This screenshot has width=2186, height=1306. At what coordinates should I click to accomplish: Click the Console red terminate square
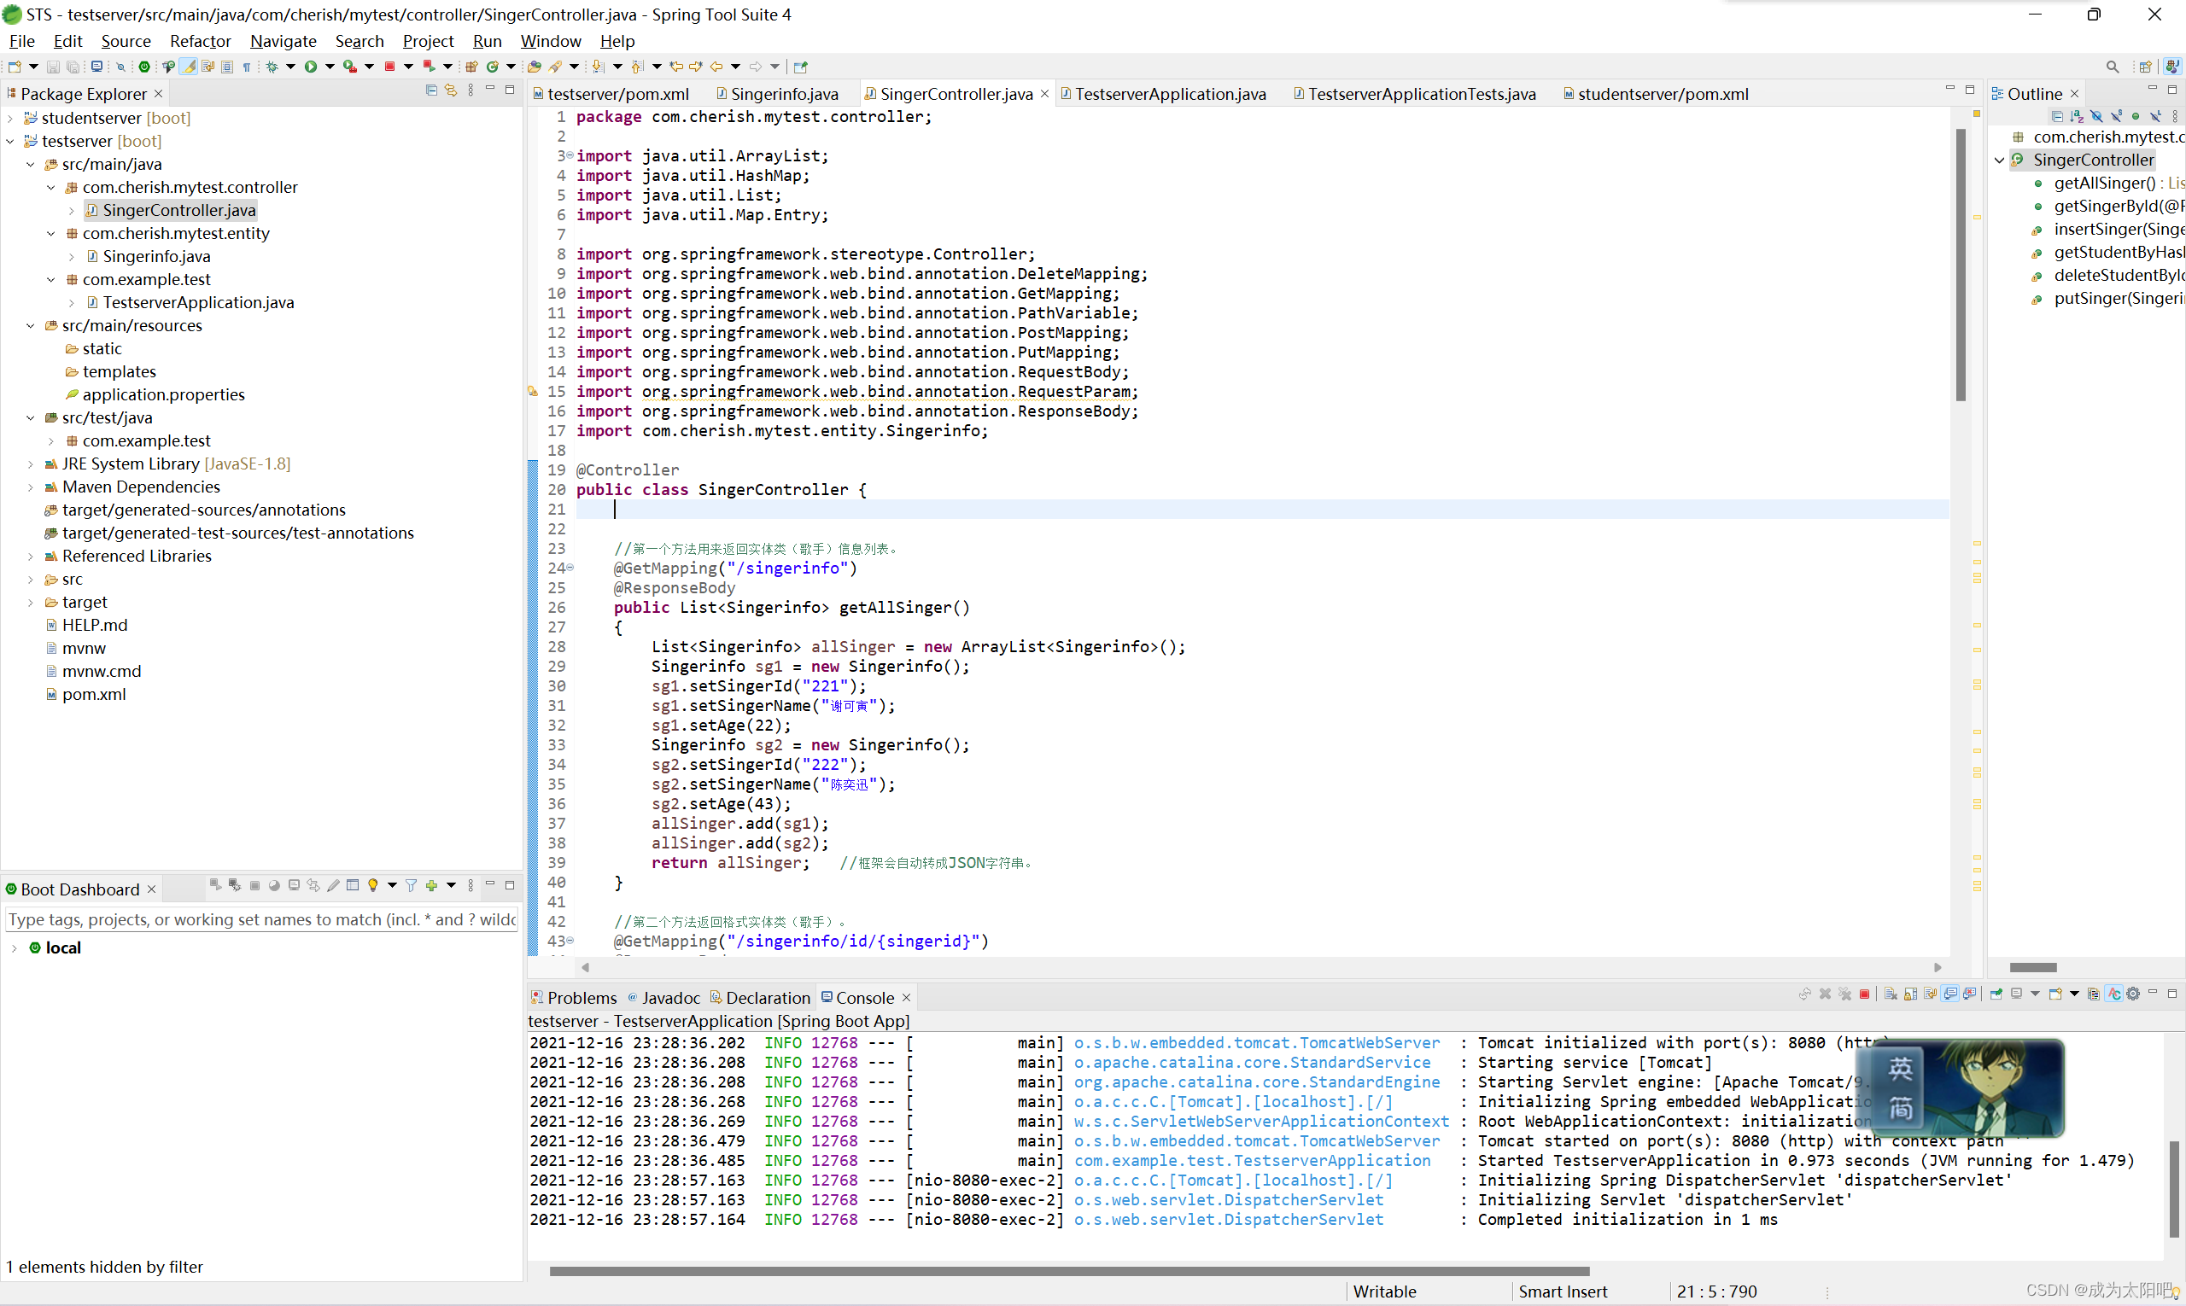tap(1864, 994)
